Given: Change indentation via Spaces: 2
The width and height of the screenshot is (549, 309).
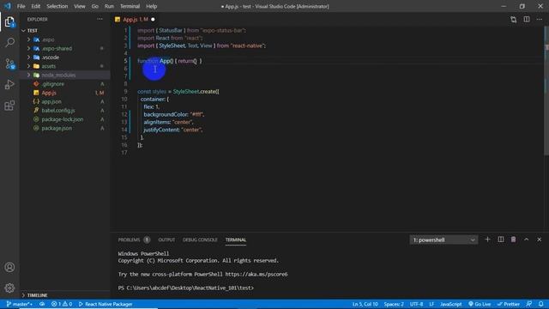Looking at the screenshot, I should (x=394, y=304).
